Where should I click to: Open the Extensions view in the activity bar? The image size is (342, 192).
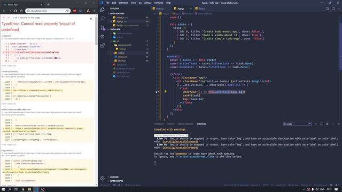102,45
